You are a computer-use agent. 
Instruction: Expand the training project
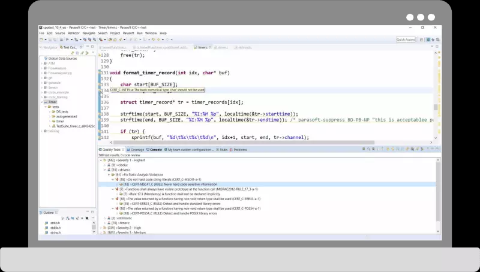[x=42, y=131]
